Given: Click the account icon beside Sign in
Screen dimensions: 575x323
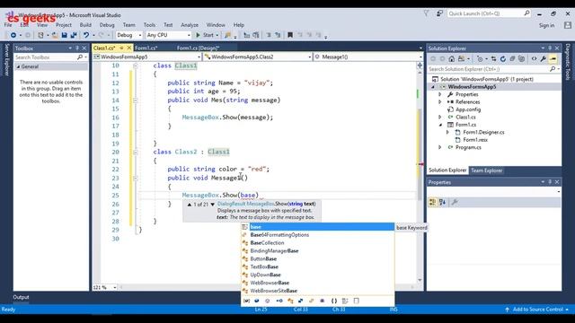Looking at the screenshot, I should click(568, 25).
